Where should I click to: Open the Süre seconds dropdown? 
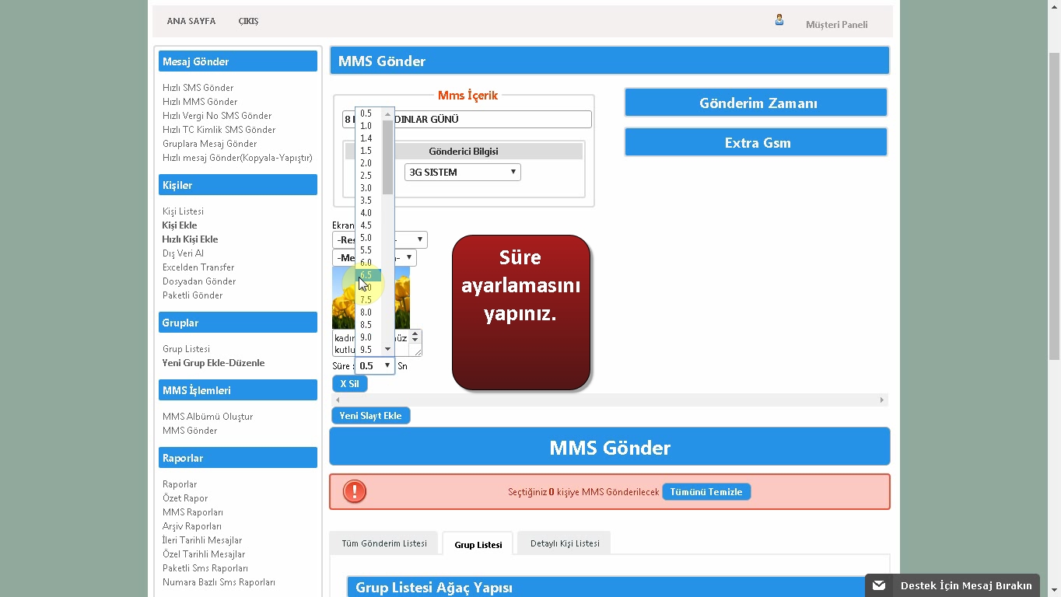click(375, 365)
